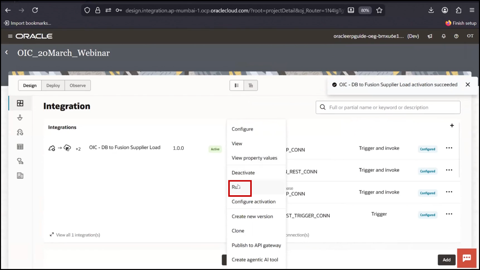This screenshot has height=270, width=480.
Task: Open the announcements megaphone icon
Action: [x=430, y=36]
